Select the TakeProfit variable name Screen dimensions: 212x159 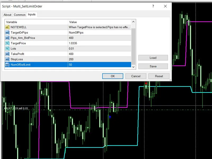pyautogui.click(x=17, y=54)
